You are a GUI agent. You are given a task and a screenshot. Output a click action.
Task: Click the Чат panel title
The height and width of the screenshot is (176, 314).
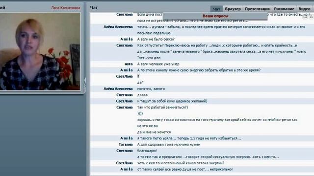(94, 8)
